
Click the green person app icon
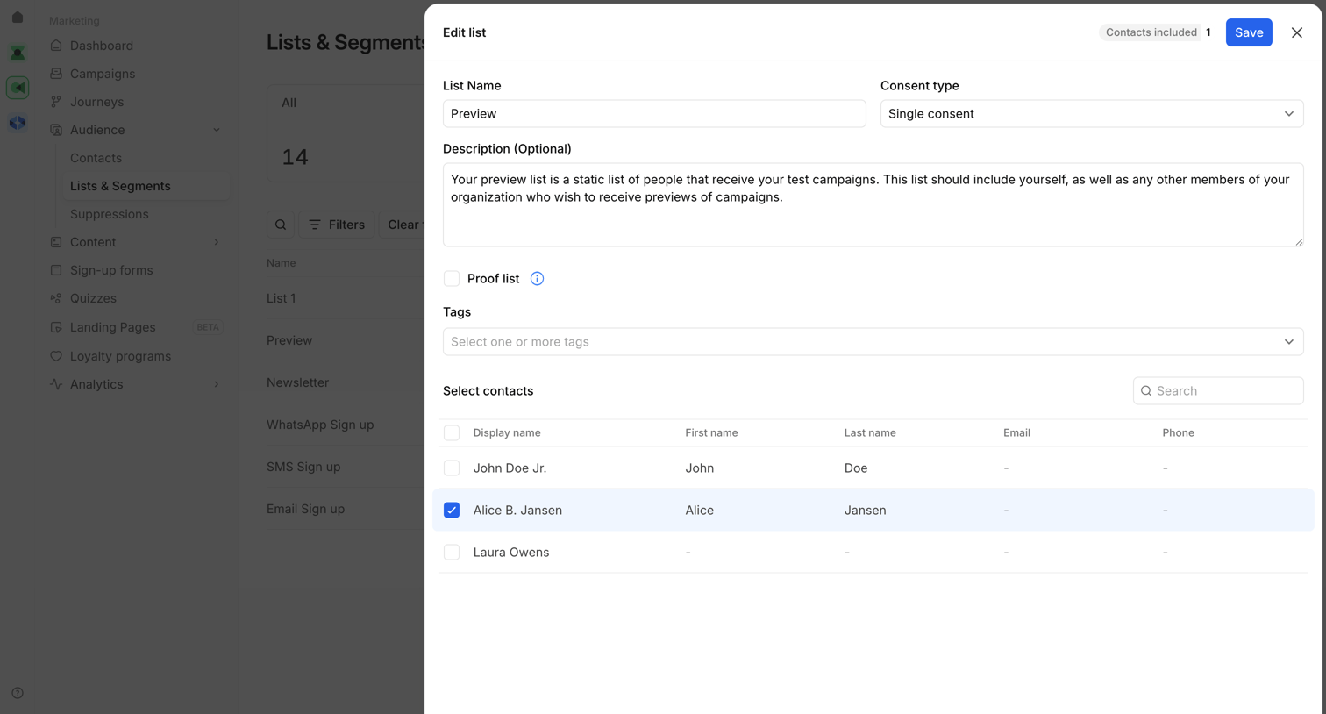pos(18,53)
